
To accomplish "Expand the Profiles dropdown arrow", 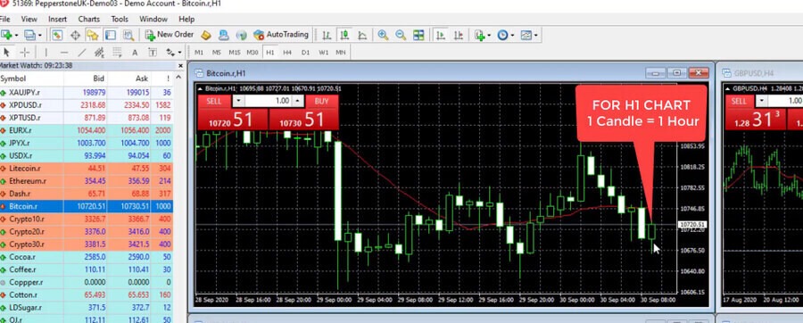I will tap(39, 36).
